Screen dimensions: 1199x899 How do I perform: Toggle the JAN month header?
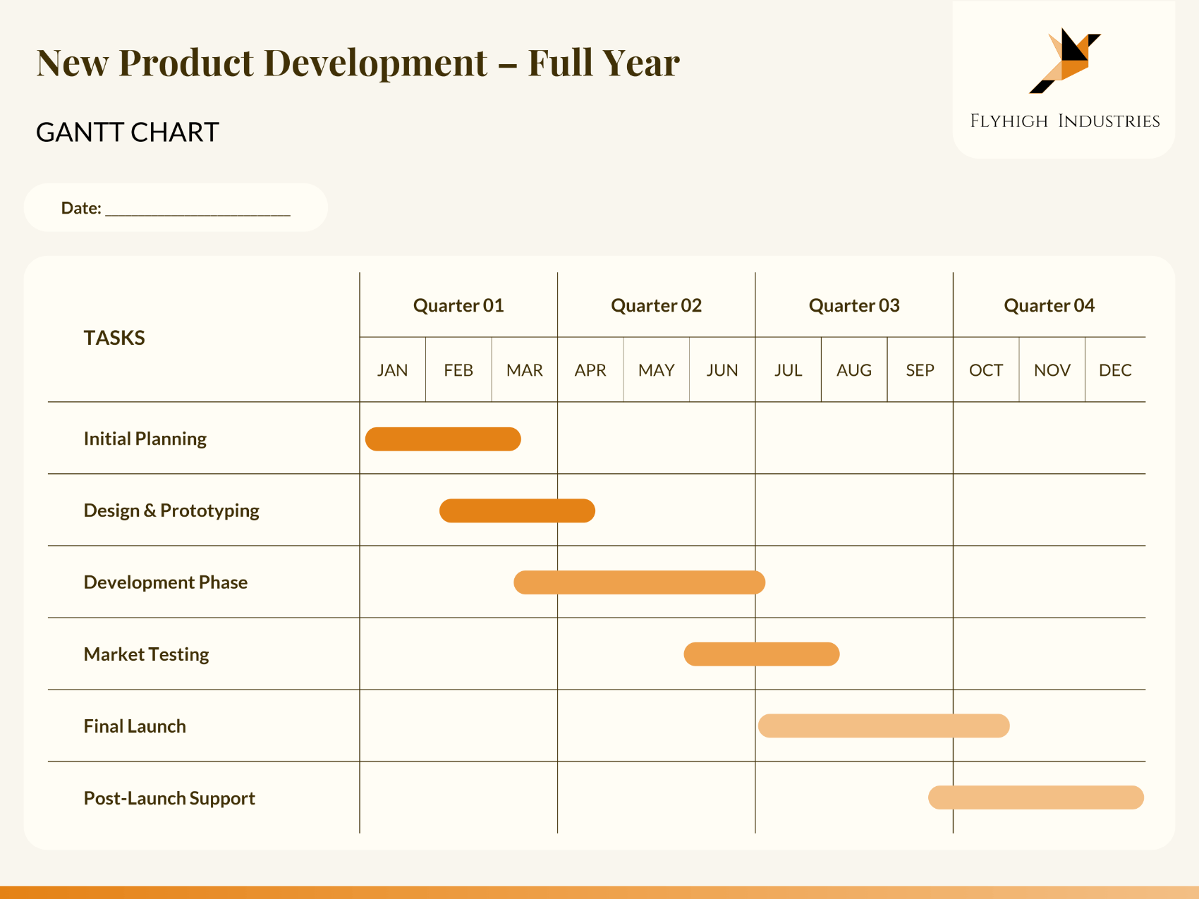pyautogui.click(x=392, y=369)
